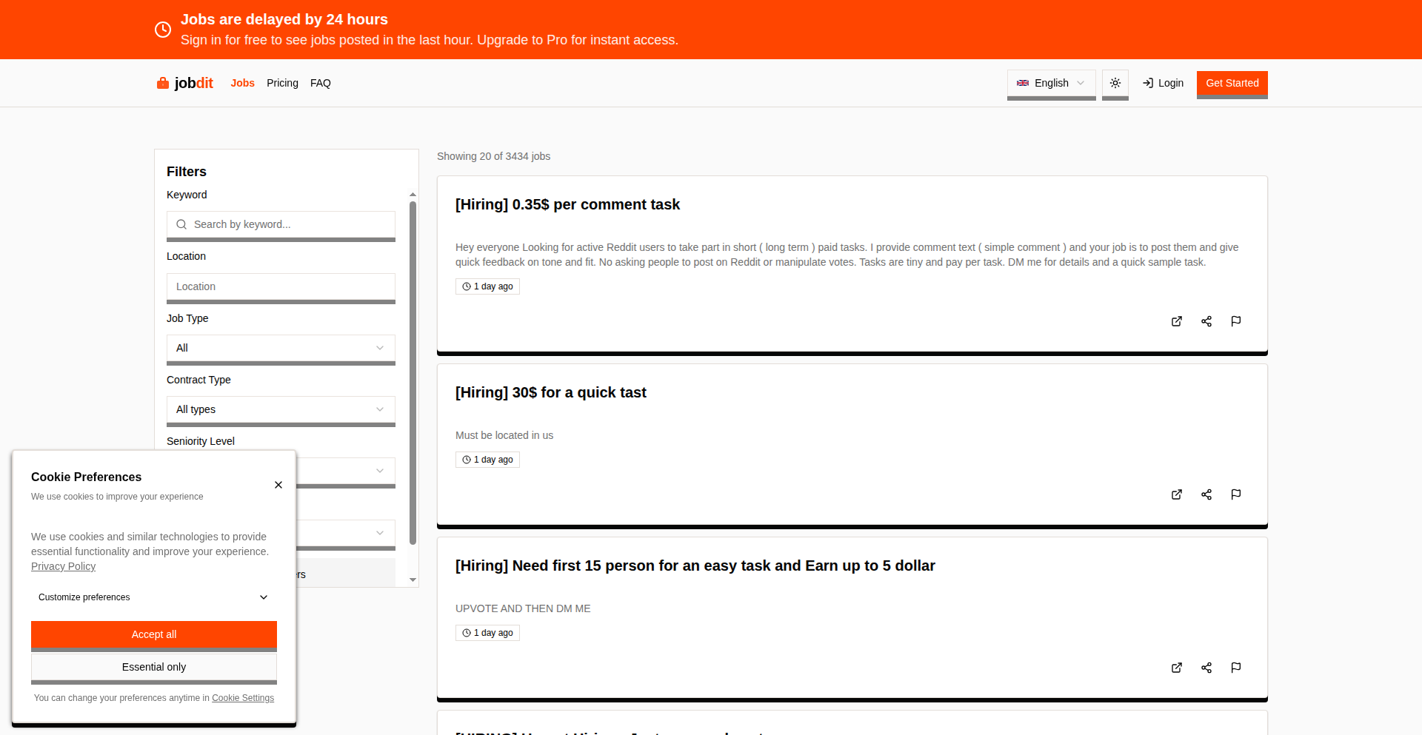Click the filters panel scrollbar

tap(413, 370)
